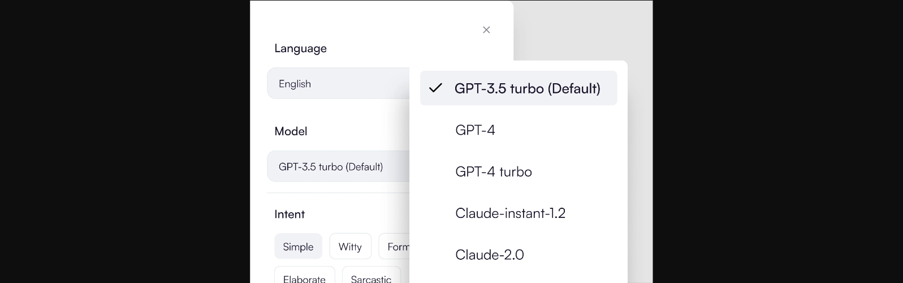Click the Model section label

291,131
